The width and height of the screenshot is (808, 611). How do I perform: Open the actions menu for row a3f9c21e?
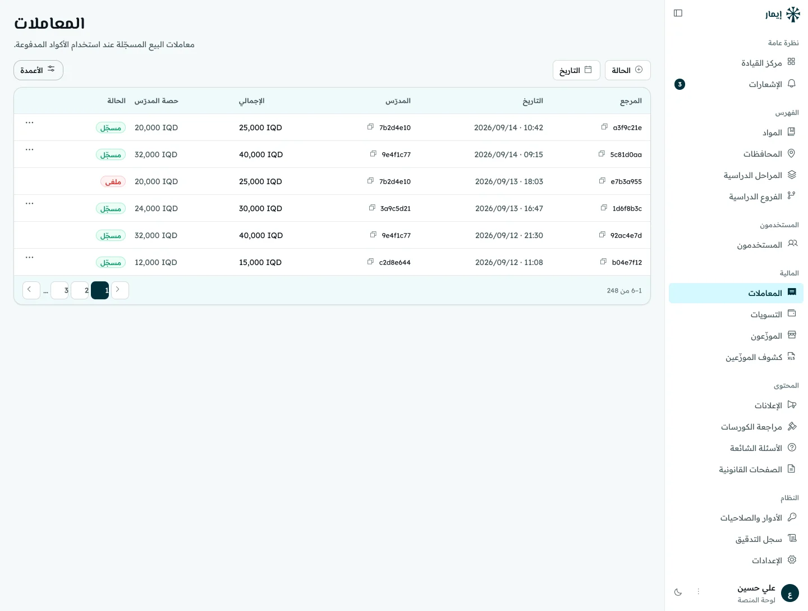tap(30, 122)
